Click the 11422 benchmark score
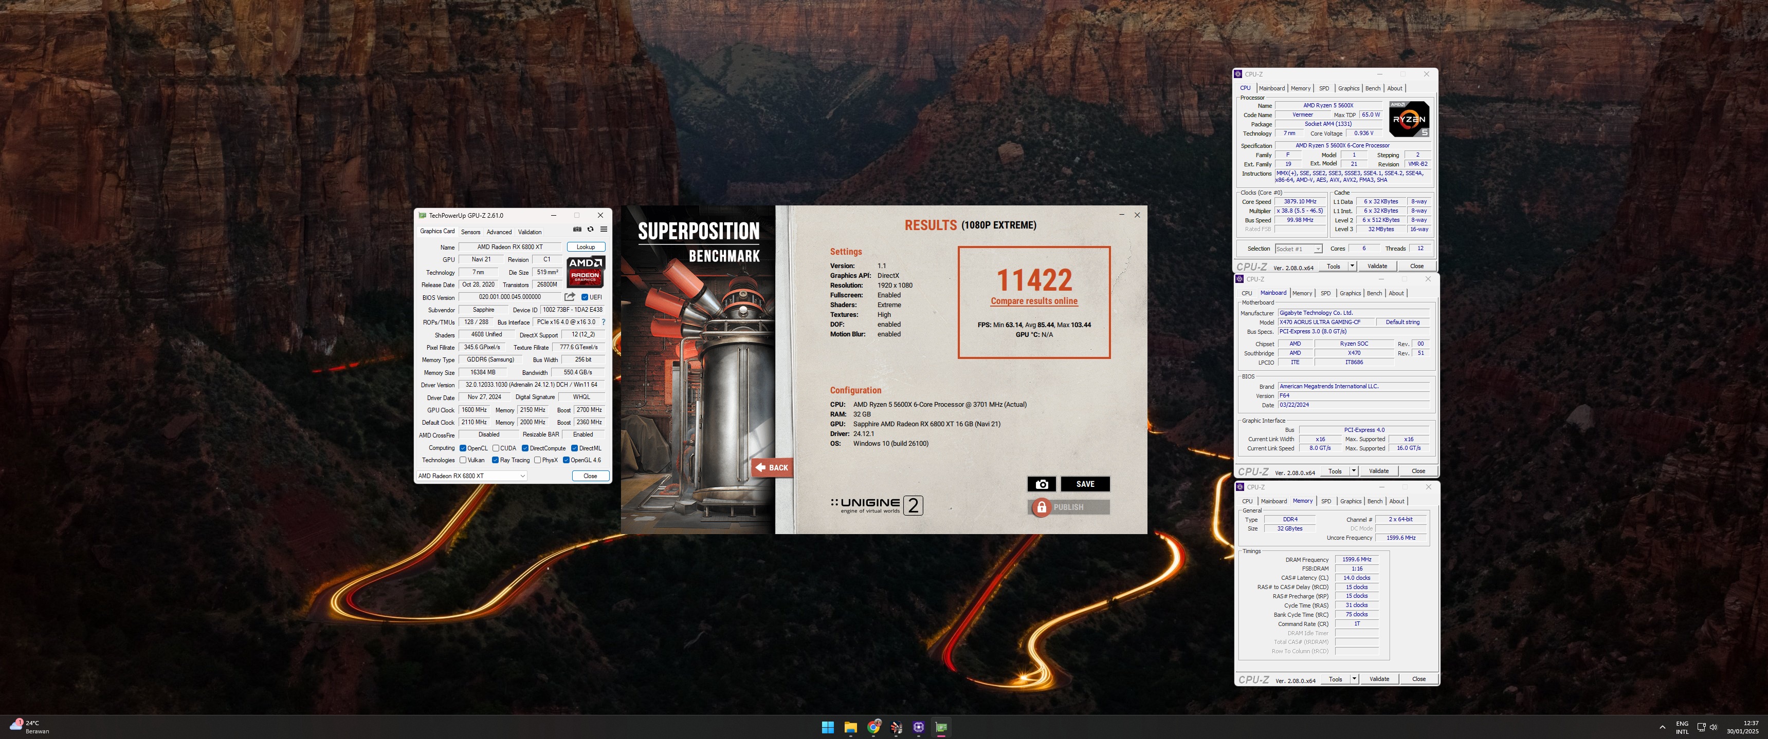 pos(1034,280)
